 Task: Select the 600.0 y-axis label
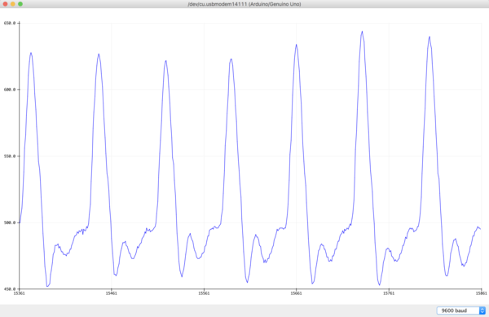[x=10, y=90]
